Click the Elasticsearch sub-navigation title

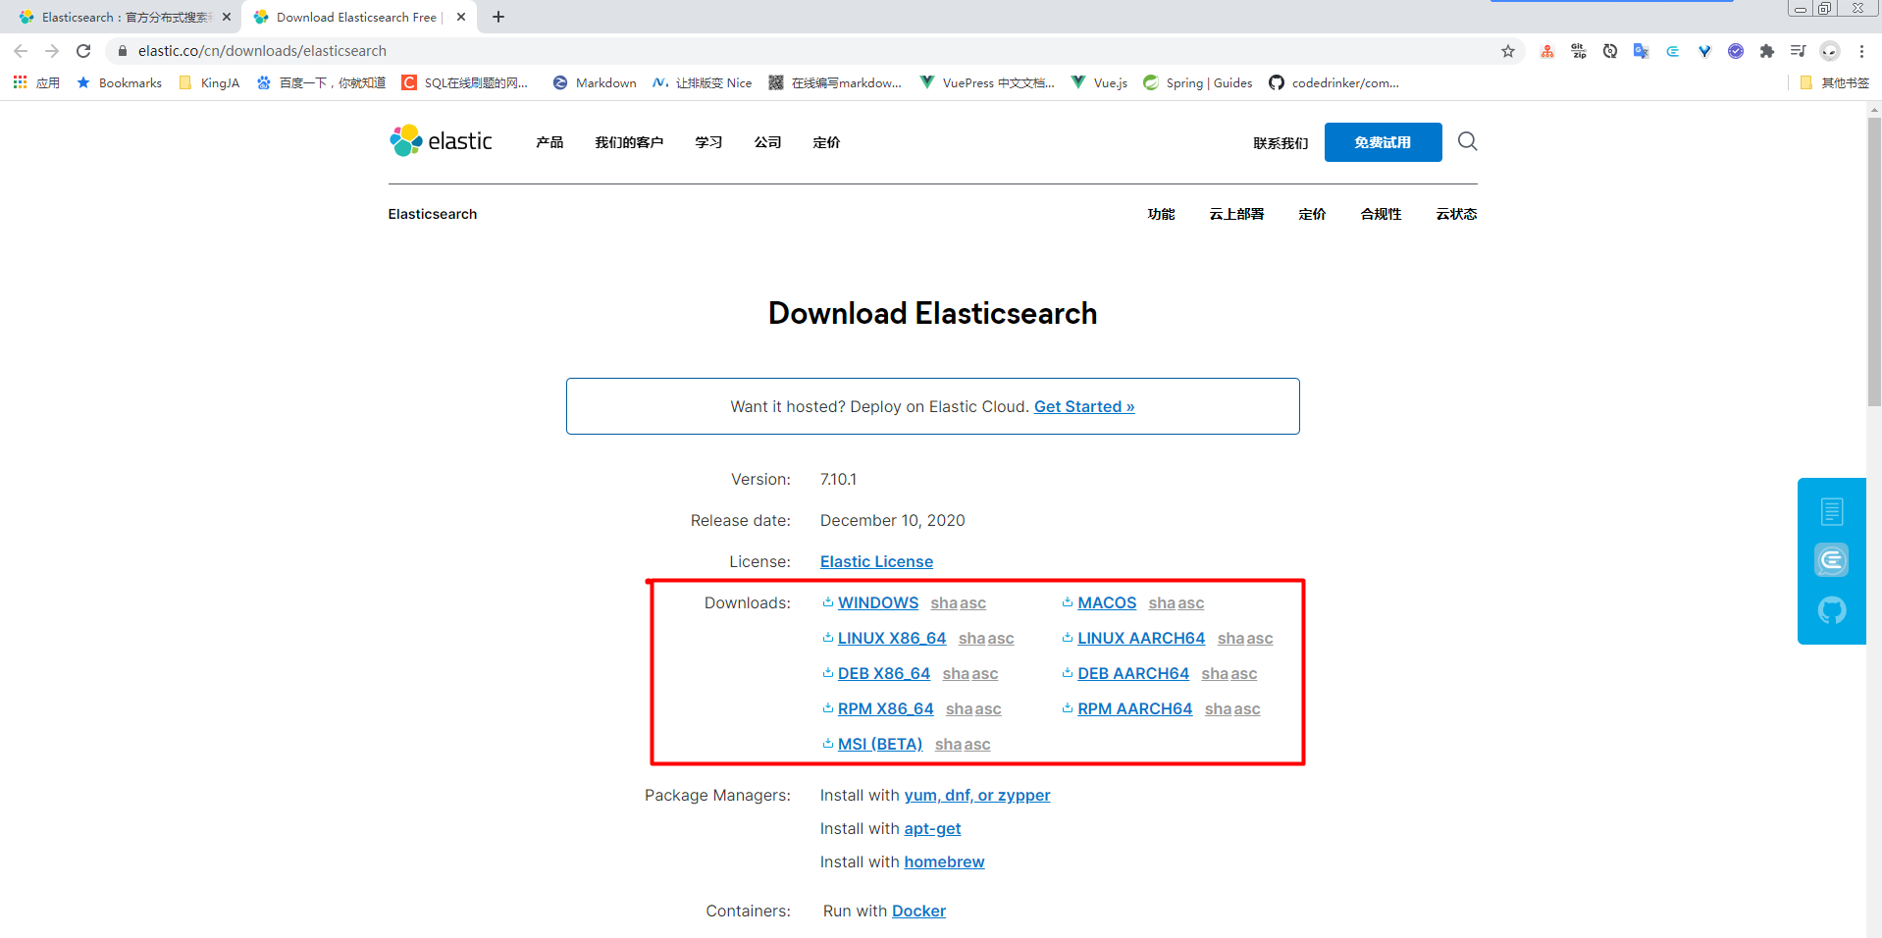tap(433, 214)
